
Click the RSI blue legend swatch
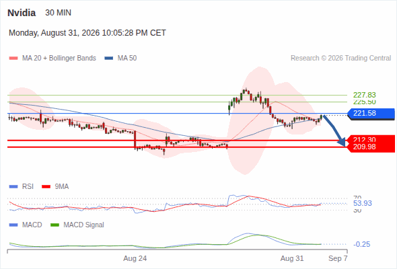[13, 187]
